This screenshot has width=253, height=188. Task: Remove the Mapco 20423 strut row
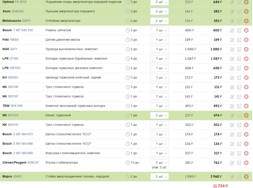pyautogui.click(x=246, y=177)
